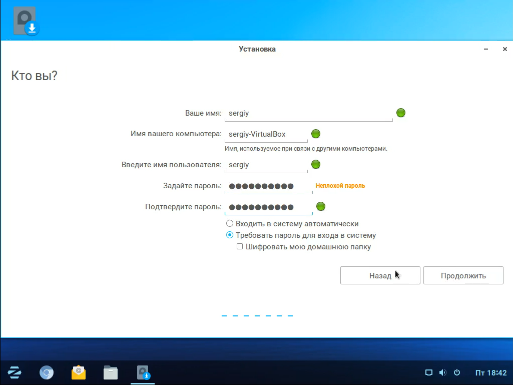This screenshot has width=513, height=385.
Task: Open the mail client taskbar icon
Action: click(x=79, y=372)
